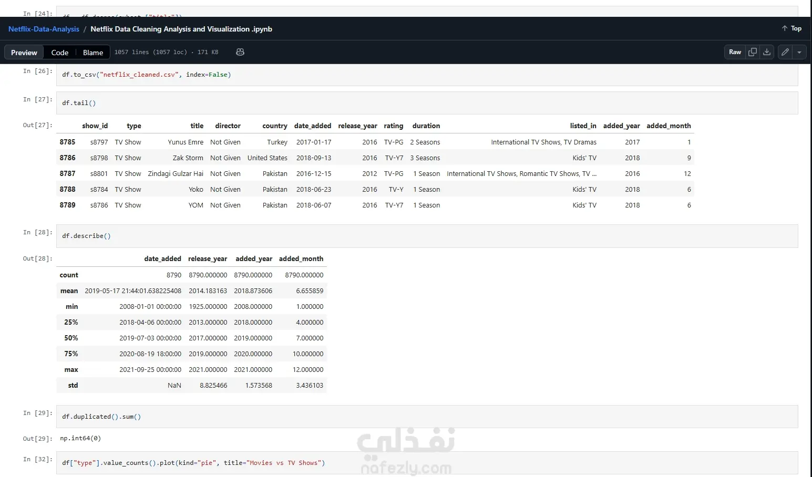The height and width of the screenshot is (477, 812).
Task: Click the max date '2021-09-25 00:00:00'
Action: pyautogui.click(x=150, y=370)
